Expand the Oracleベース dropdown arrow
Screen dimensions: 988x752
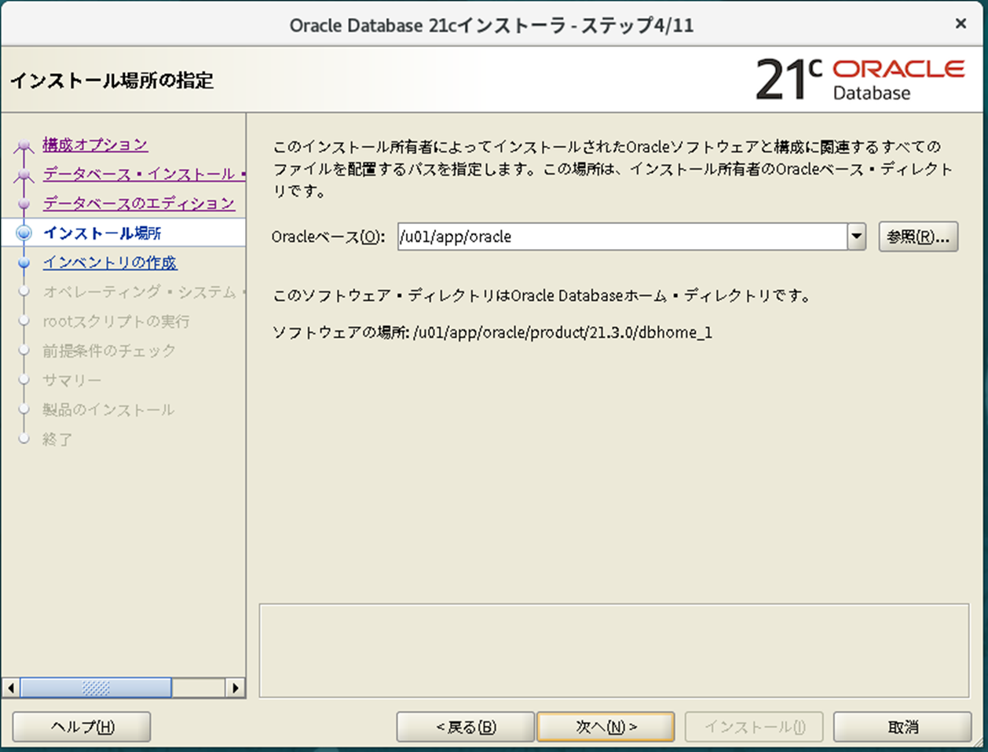click(x=856, y=237)
